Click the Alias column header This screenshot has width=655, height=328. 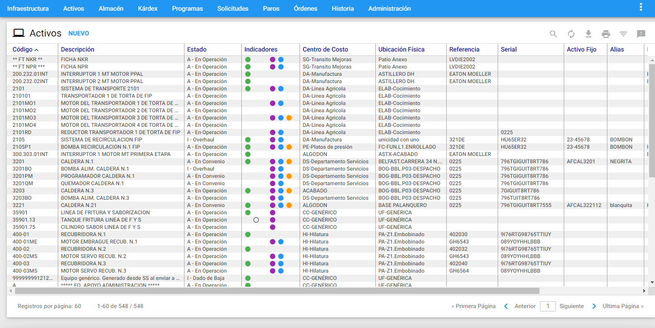click(617, 49)
